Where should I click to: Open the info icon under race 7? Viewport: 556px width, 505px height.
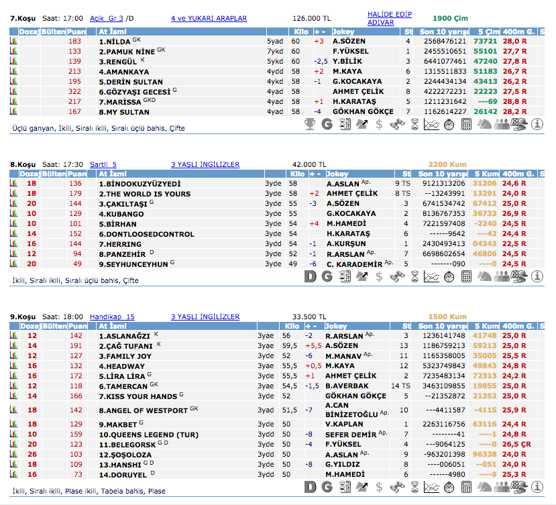[x=537, y=124]
